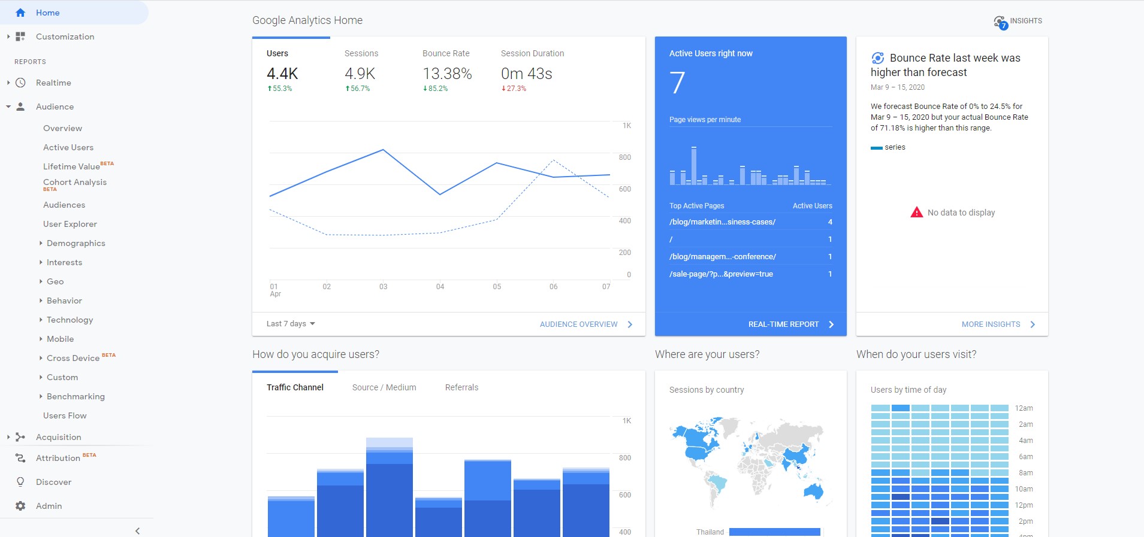Collapse the Audience reports section

8,107
